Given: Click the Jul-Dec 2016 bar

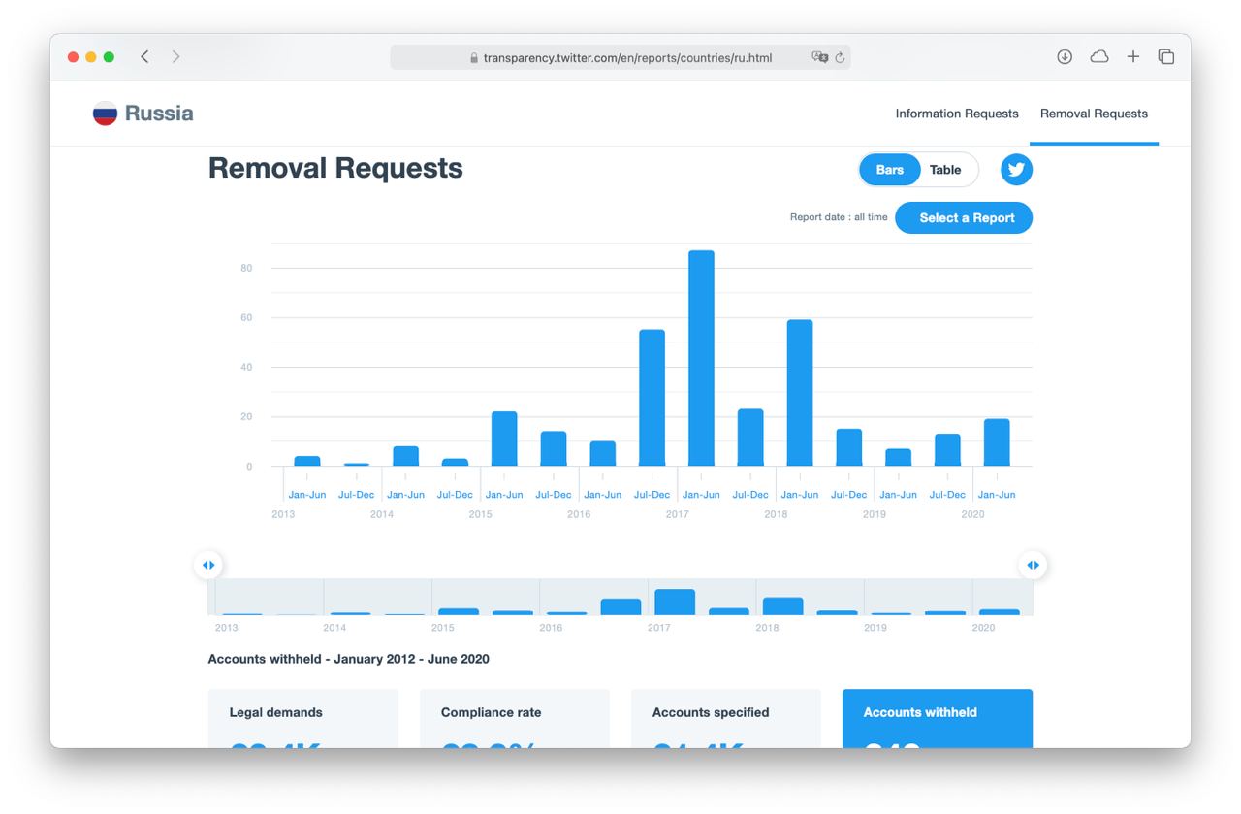Looking at the screenshot, I should pos(652,398).
